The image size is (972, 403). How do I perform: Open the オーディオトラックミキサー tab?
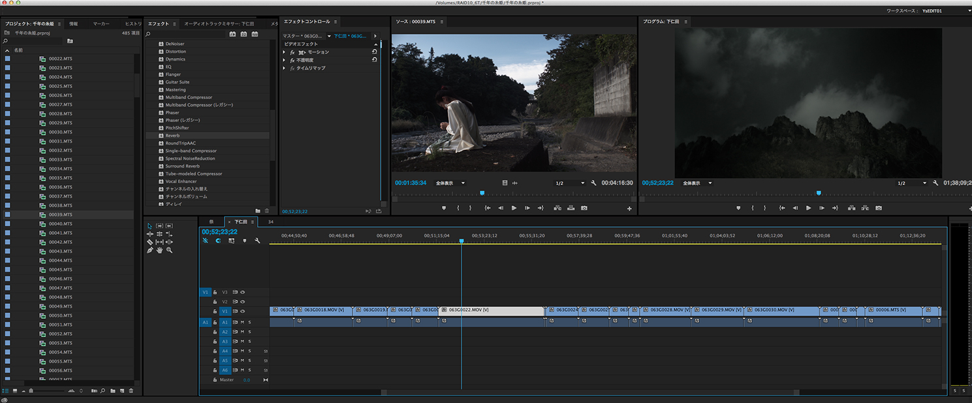219,23
